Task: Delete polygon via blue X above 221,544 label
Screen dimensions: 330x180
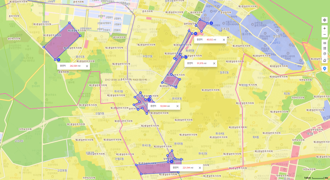Action: [x=171, y=162]
